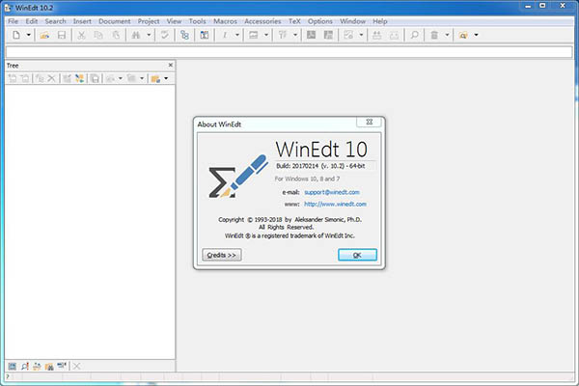Expand the PDFTeXify dropdown arrow
The height and width of the screenshot is (386, 579).
click(x=361, y=35)
